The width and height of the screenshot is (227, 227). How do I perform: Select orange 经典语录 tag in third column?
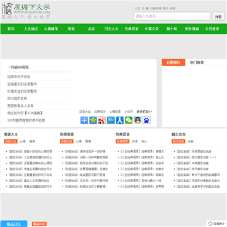point(122,141)
